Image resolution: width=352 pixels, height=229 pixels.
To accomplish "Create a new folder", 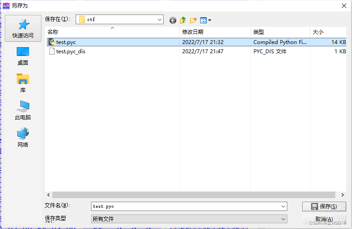I will pos(193,20).
